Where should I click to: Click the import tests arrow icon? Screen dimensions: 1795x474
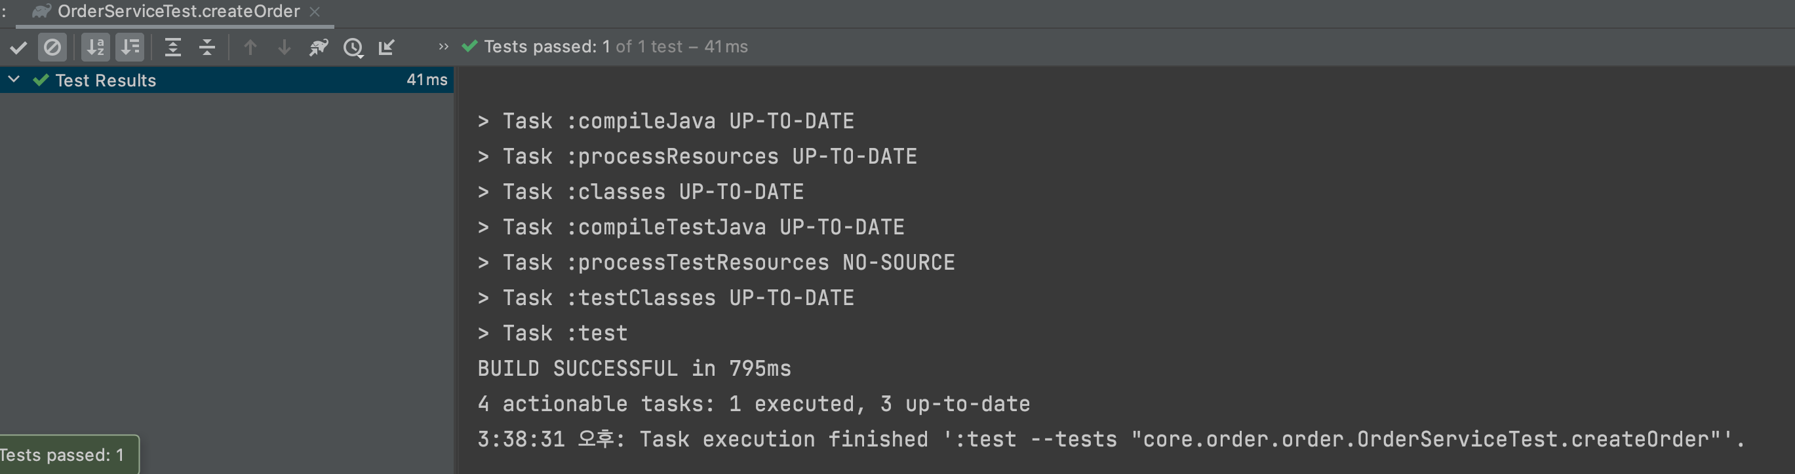[x=387, y=47]
